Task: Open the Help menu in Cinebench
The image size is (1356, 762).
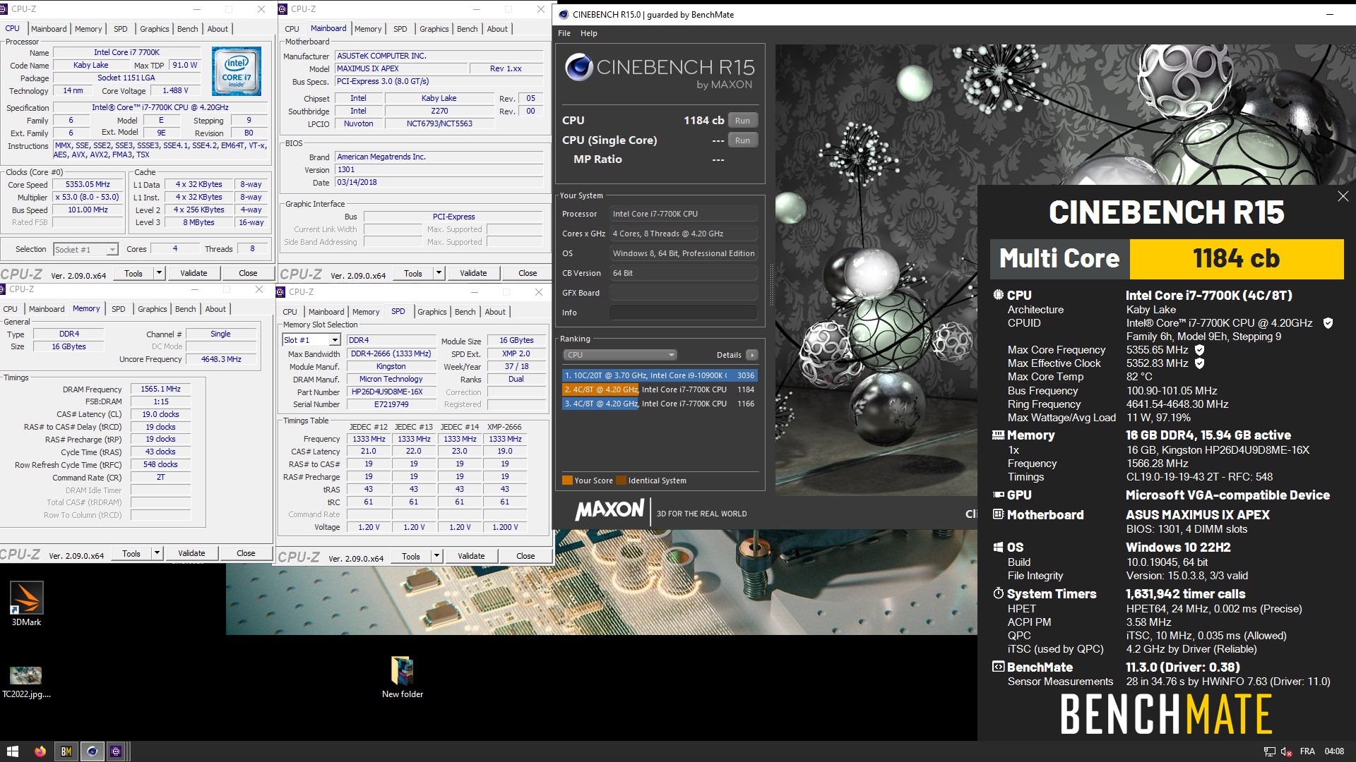Action: click(589, 33)
